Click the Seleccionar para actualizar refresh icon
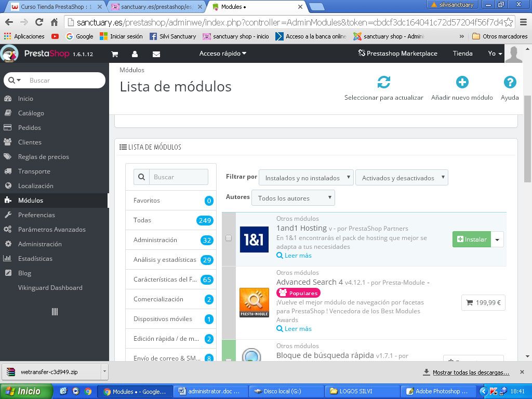 [x=384, y=82]
